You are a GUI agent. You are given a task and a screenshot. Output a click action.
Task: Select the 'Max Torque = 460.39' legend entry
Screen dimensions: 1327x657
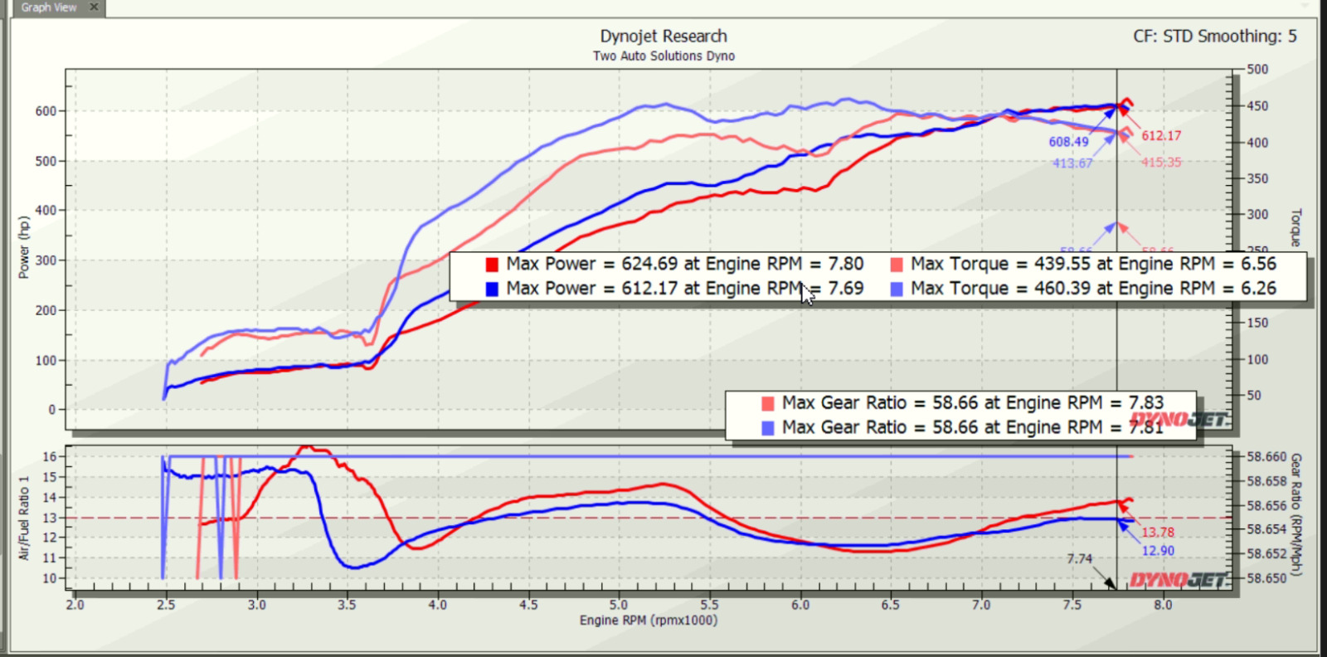tap(1093, 289)
